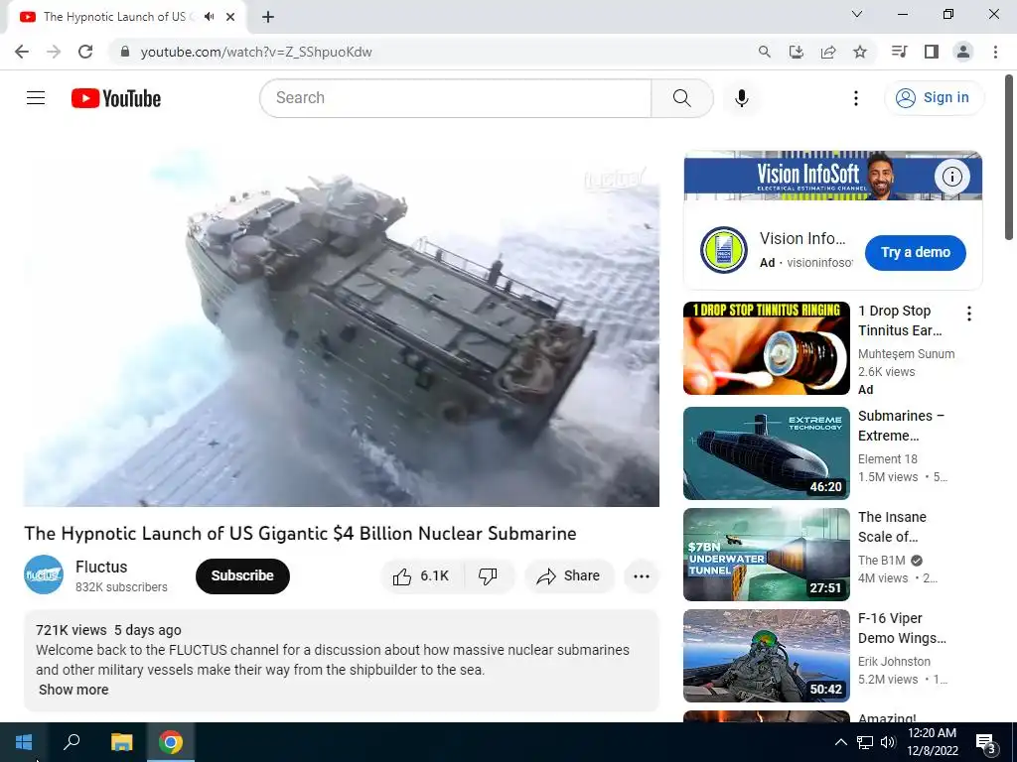Screen dimensions: 1017x762
Task: Click The B1M channel name
Action: (x=882, y=561)
